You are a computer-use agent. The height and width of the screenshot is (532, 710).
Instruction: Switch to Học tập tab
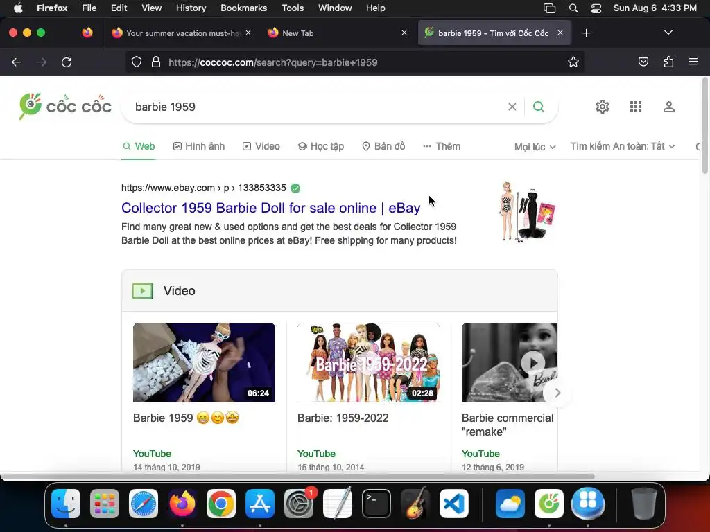[320, 146]
